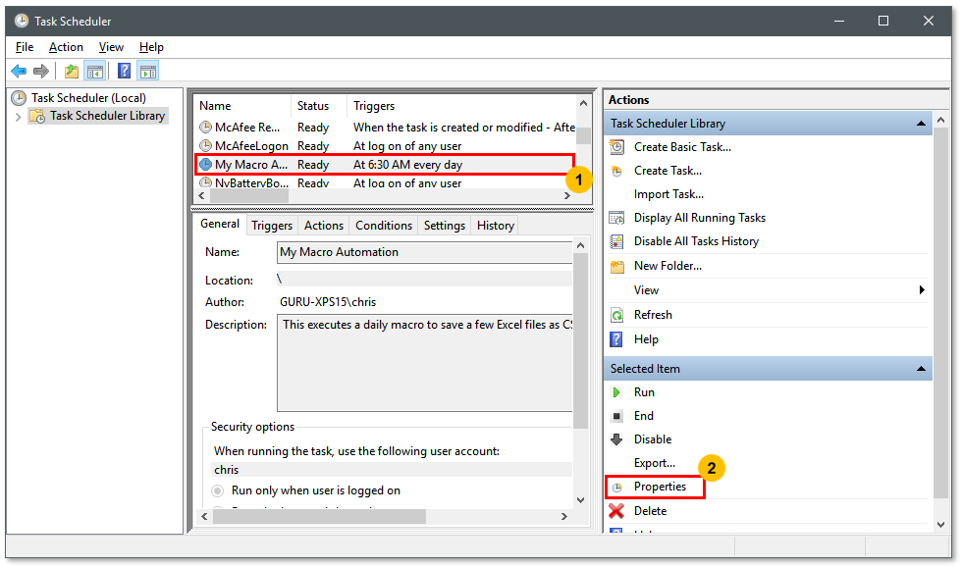Screen dimensions: 961x567
Task: Click the Refresh icon in the Actions pane
Action: click(x=616, y=314)
